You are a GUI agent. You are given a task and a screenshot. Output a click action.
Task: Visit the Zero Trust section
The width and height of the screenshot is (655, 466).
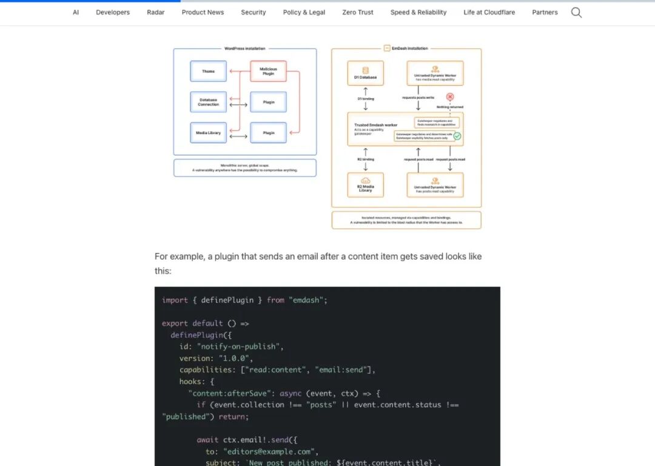pos(358,13)
